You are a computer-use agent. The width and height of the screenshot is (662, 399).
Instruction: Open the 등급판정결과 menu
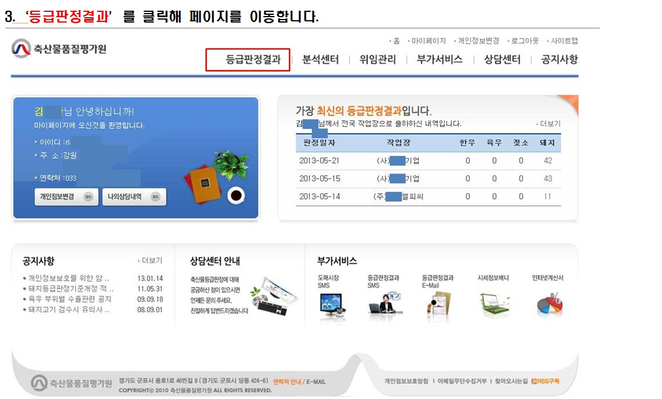(x=253, y=59)
